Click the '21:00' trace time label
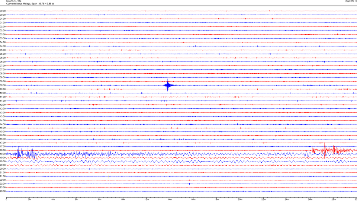The width and height of the screenshot is (357, 201). (x=3, y=172)
